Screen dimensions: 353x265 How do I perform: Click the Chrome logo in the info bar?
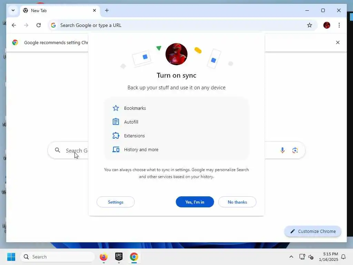[15, 42]
